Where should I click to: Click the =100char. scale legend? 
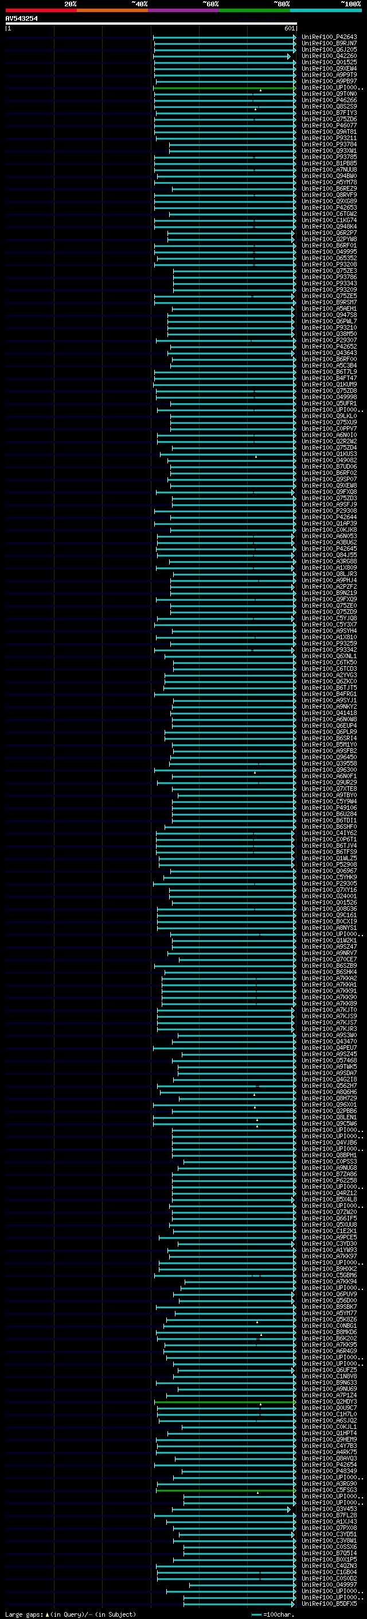pos(272,1614)
